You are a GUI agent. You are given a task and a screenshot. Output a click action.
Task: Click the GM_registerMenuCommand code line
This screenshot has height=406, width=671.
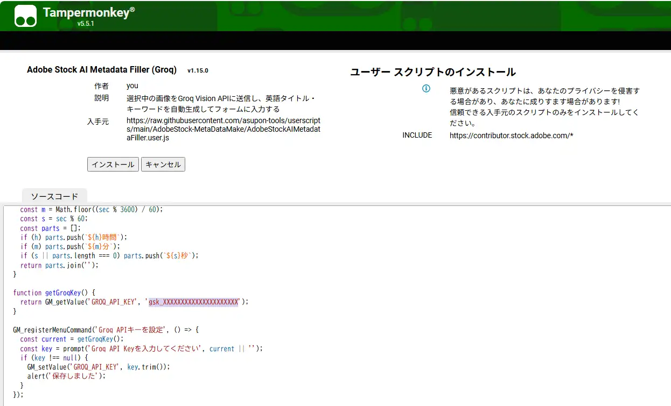pyautogui.click(x=106, y=330)
